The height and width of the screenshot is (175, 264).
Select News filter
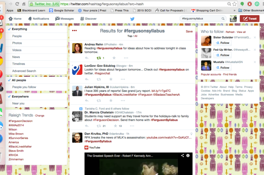coord(36,57)
